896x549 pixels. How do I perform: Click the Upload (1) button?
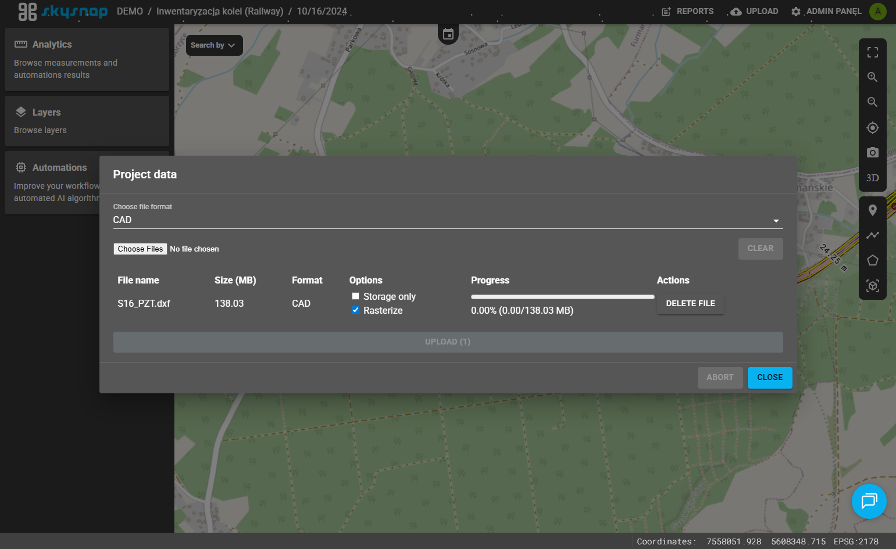[448, 342]
